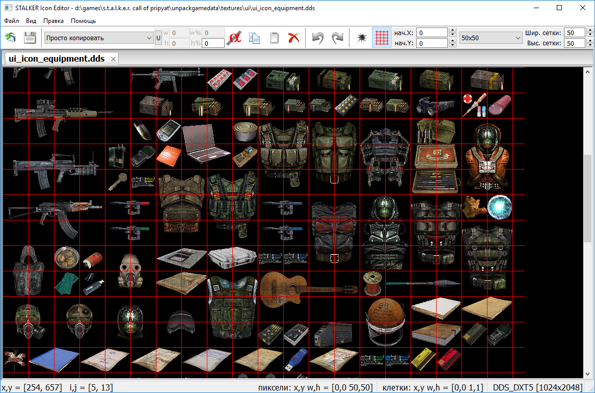Toggle the red grid display button
Viewport: 595px width, 393px height.
coord(382,38)
